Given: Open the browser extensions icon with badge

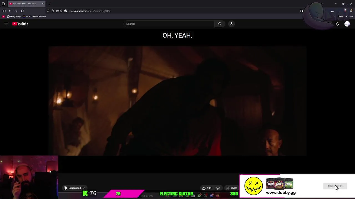Looking at the screenshot, I should pos(345,11).
